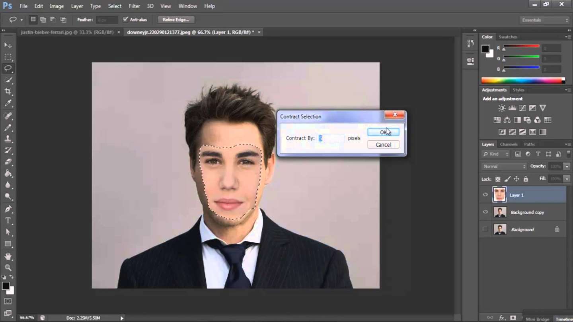
Task: Toggle the Anti-alias checkbox
Action: (126, 19)
